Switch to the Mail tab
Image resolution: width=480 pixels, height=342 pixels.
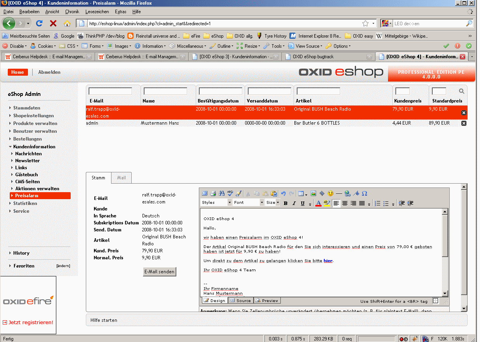[x=122, y=178]
